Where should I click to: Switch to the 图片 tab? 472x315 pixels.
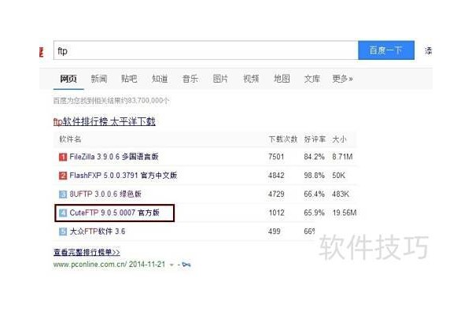pyautogui.click(x=220, y=79)
